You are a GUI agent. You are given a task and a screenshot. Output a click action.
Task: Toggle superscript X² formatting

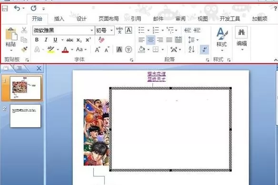click(x=88, y=40)
